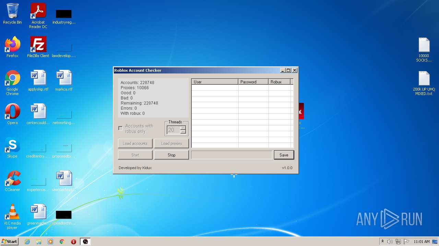The height and width of the screenshot is (246, 439).
Task: Sort by the Password column header
Action: [x=253, y=82]
